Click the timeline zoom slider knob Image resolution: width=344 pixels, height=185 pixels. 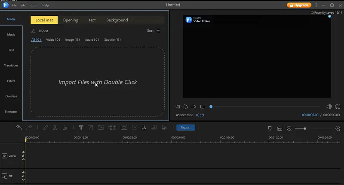(x=305, y=128)
